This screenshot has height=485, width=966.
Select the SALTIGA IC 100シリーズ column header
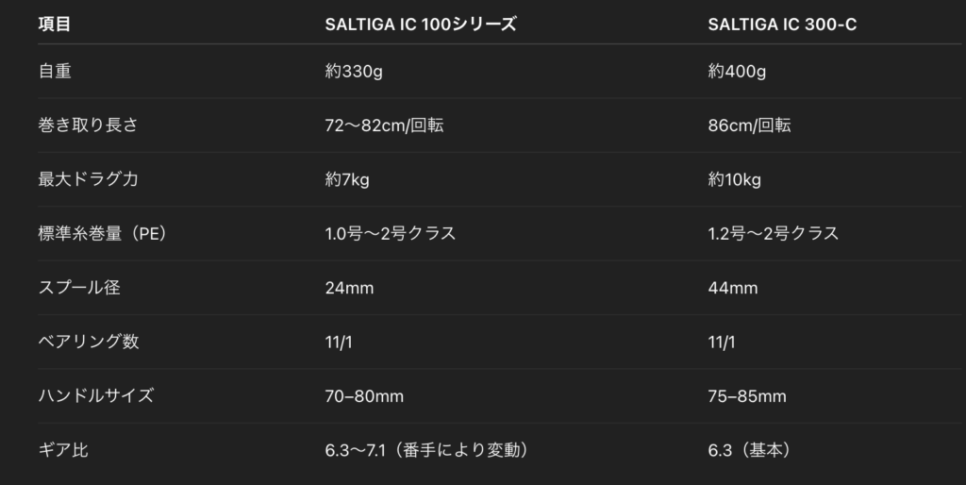point(421,25)
